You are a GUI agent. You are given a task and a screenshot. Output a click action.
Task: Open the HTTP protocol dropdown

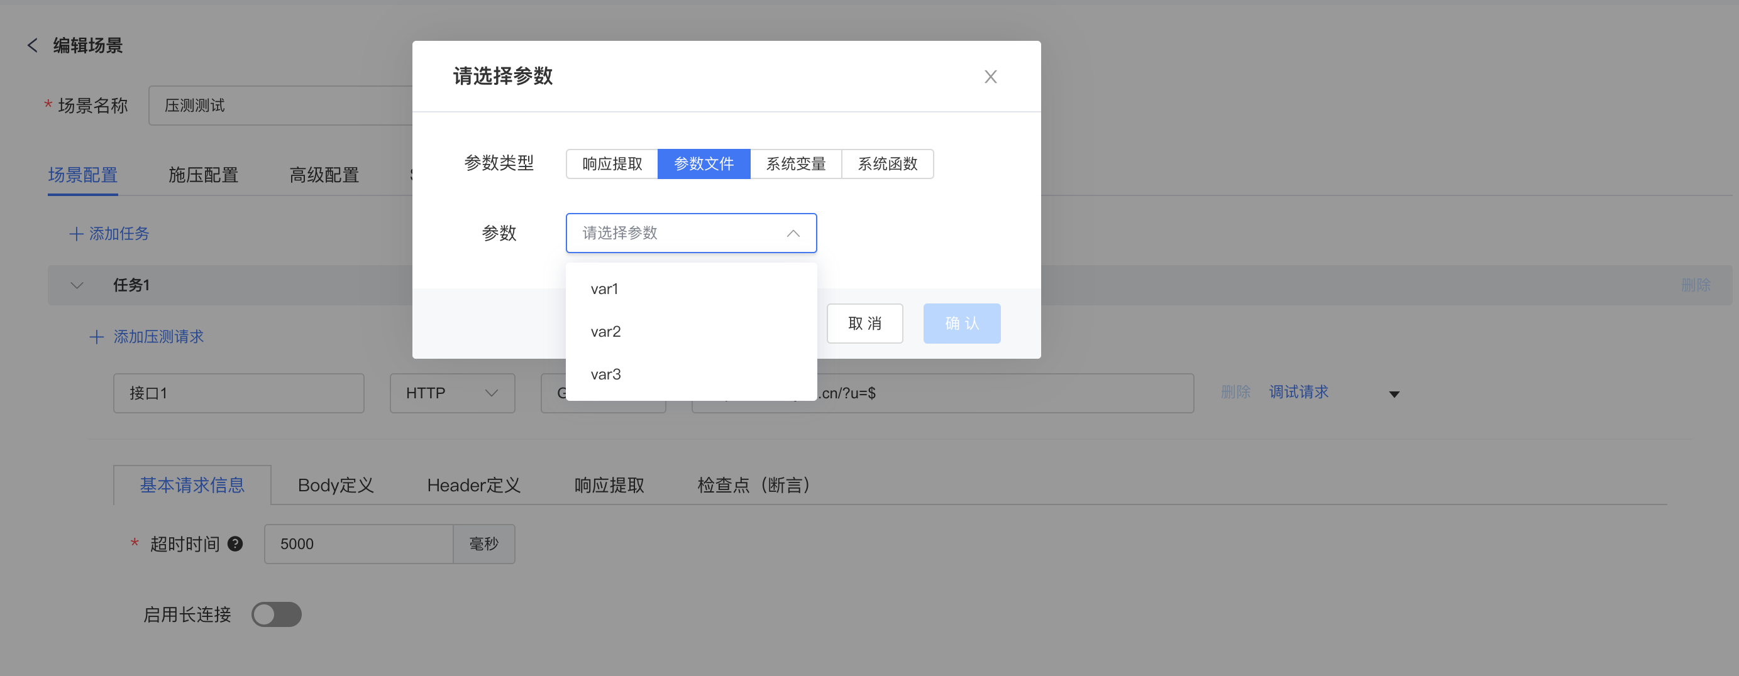tap(451, 393)
